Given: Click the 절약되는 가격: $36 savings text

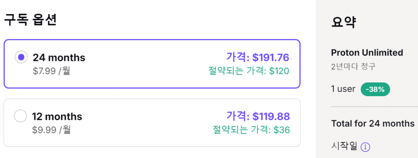Looking at the screenshot, I should (251, 130).
